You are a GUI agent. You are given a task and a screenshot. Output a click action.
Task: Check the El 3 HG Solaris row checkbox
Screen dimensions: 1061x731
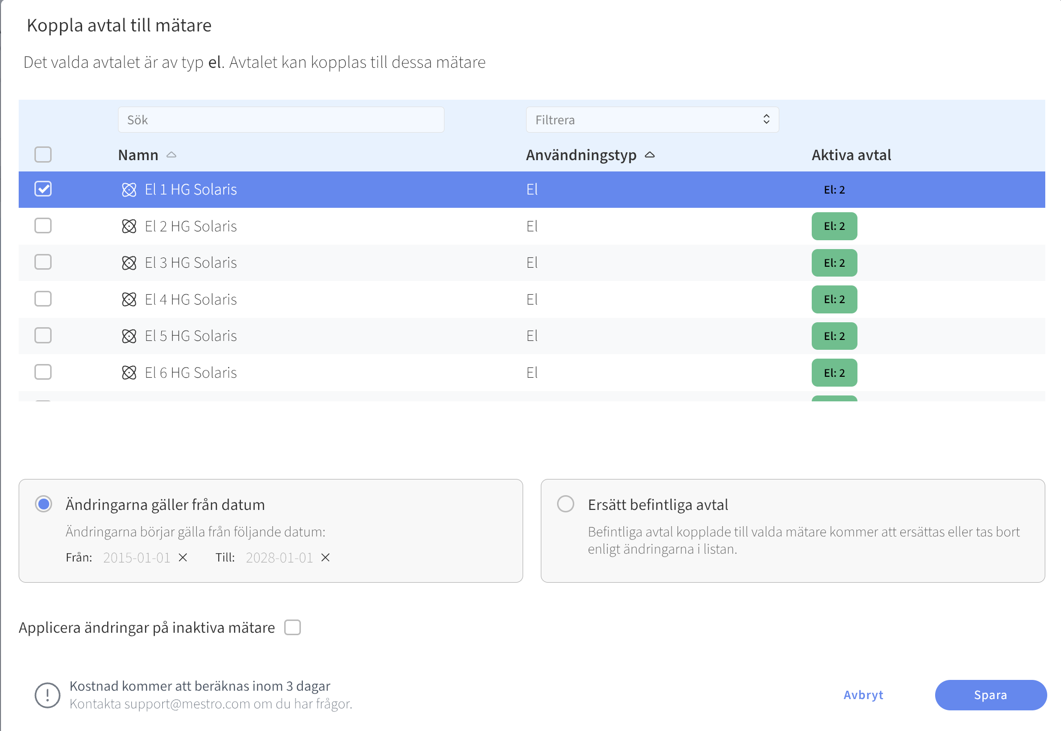coord(43,262)
